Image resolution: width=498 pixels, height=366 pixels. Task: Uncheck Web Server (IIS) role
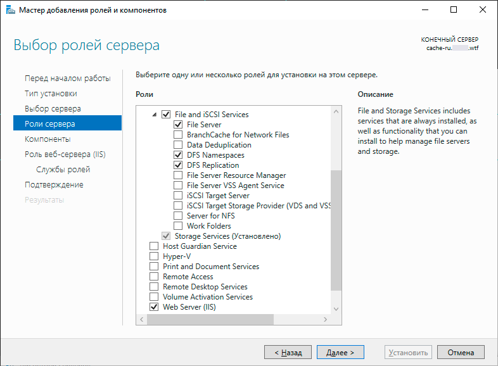click(x=154, y=307)
